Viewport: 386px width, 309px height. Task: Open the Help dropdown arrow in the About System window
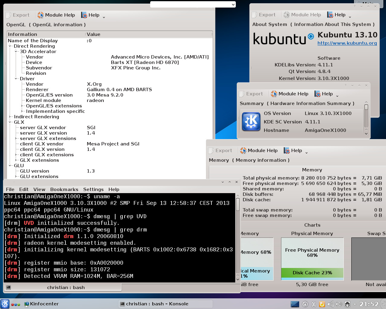pos(350,17)
